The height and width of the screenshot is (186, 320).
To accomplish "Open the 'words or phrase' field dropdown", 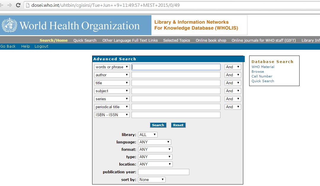I will pos(112,67).
